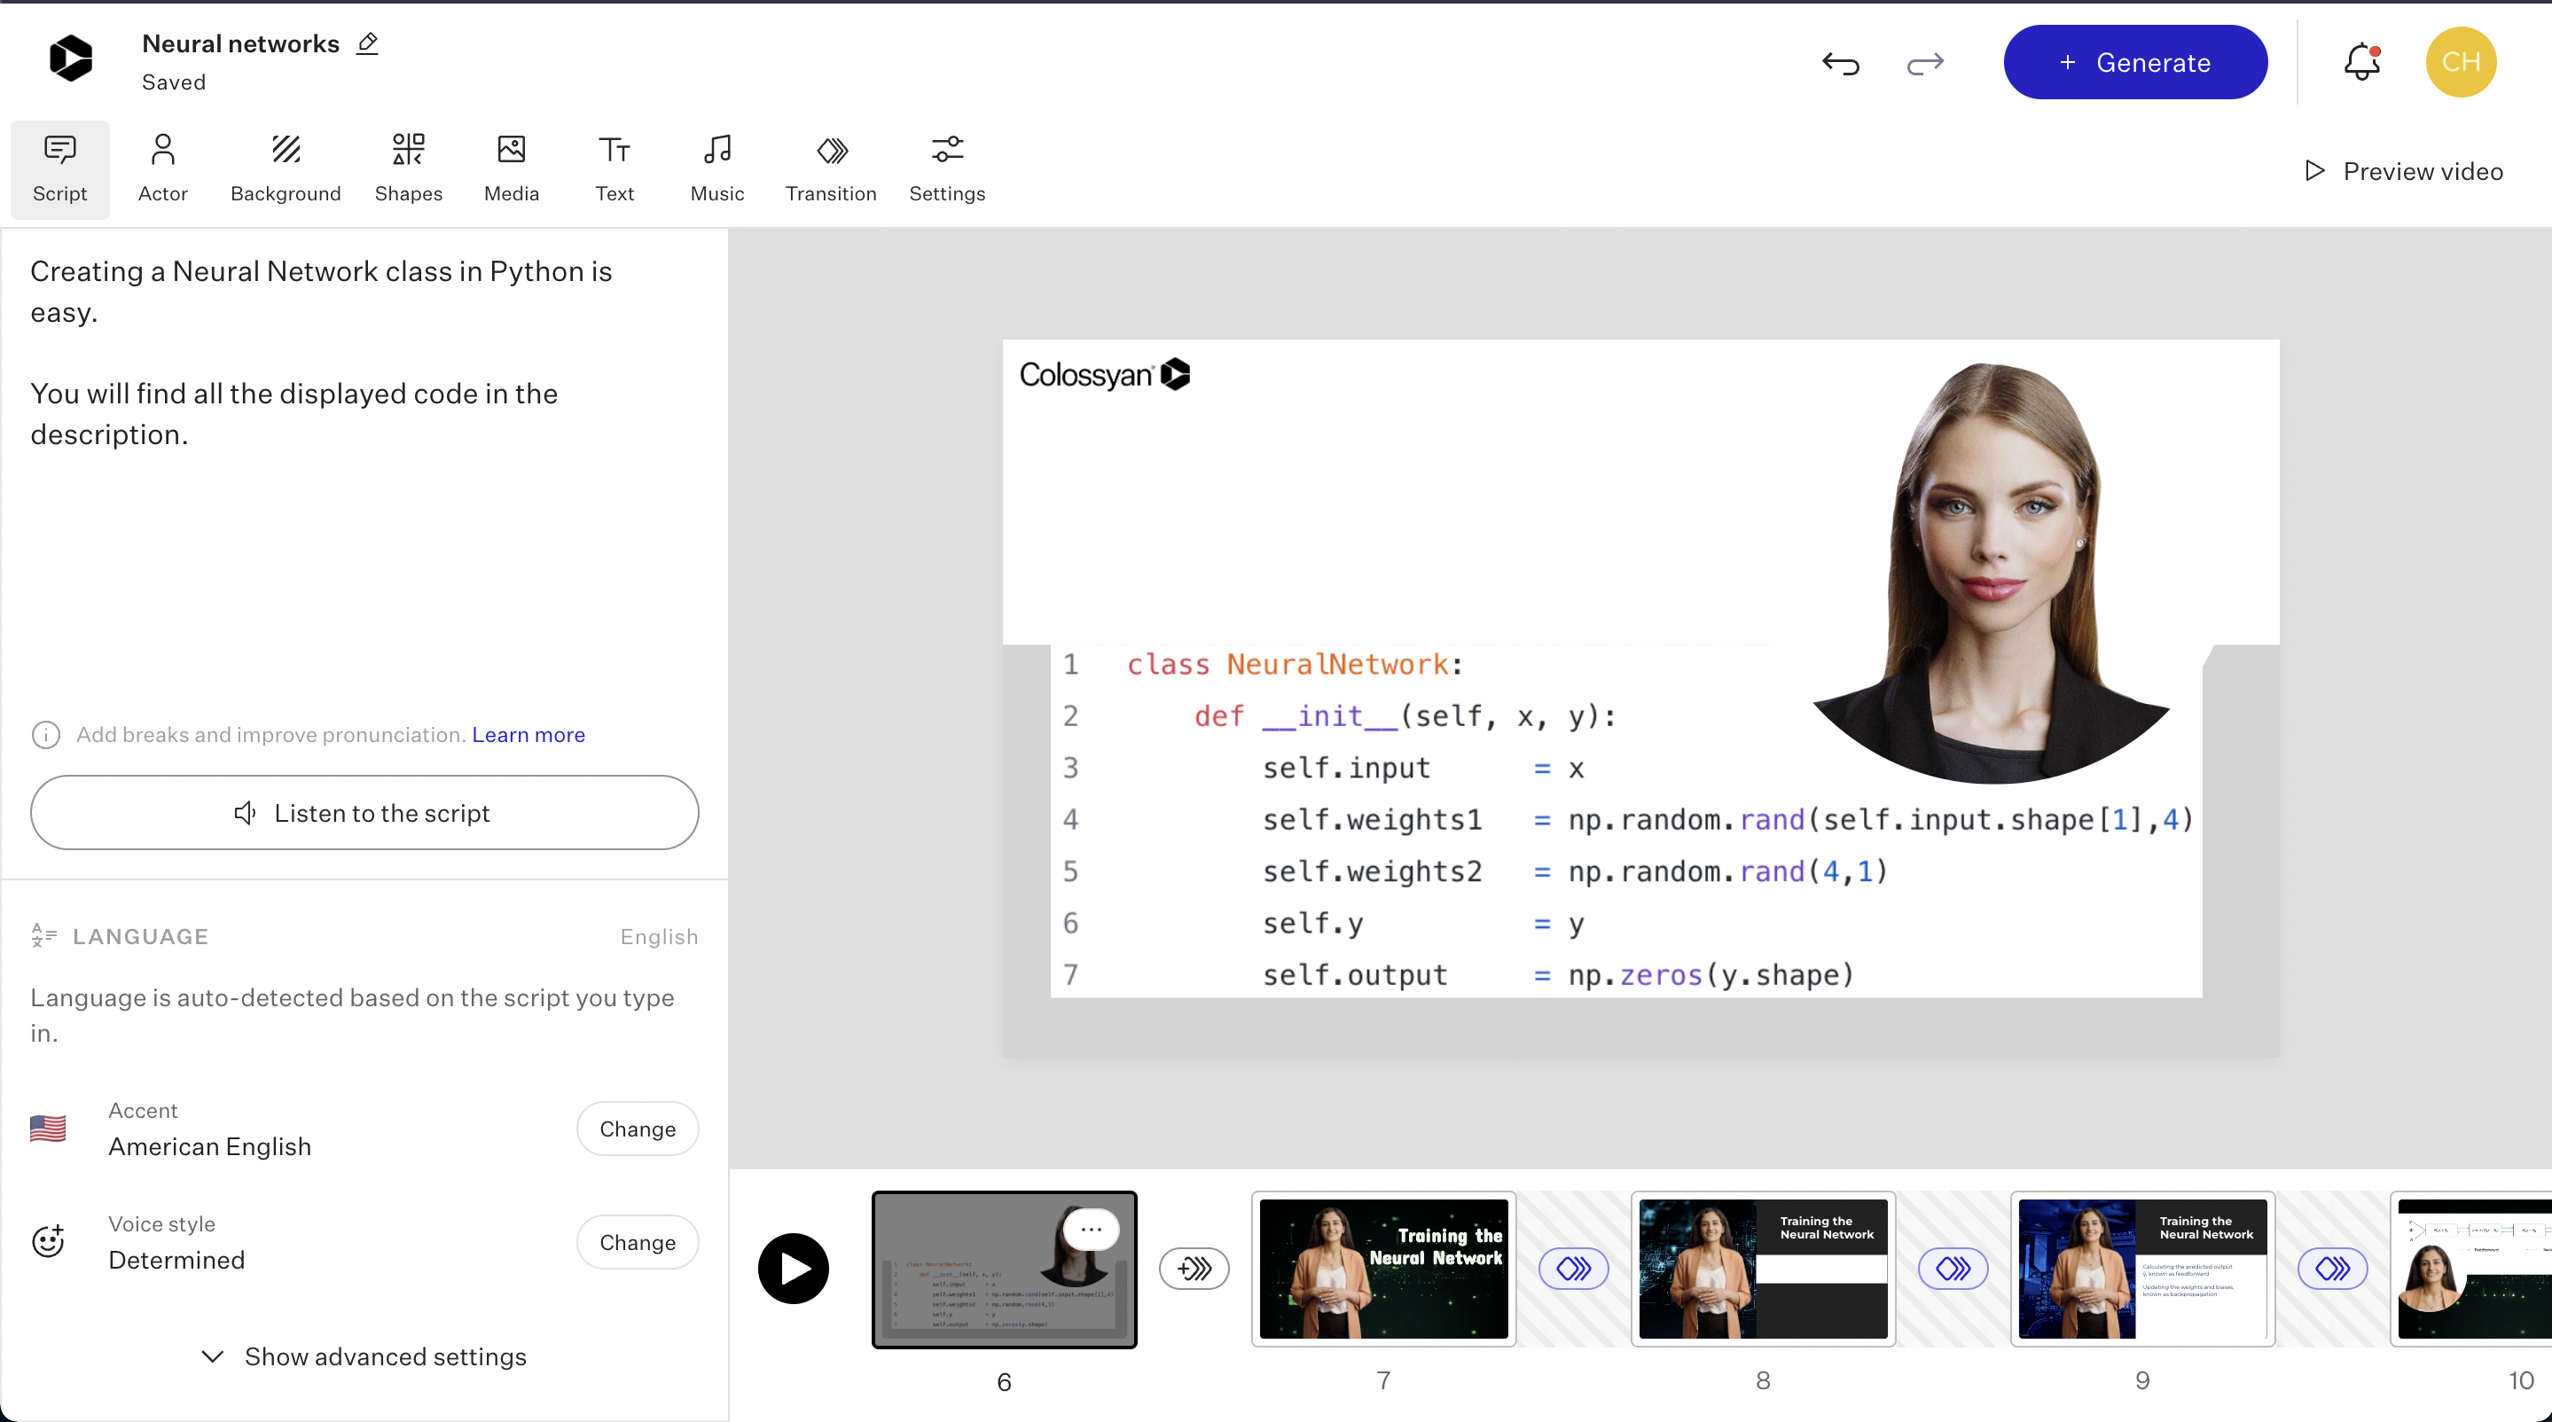The height and width of the screenshot is (1422, 2552).
Task: Click Change next to American English accent
Action: click(x=637, y=1129)
